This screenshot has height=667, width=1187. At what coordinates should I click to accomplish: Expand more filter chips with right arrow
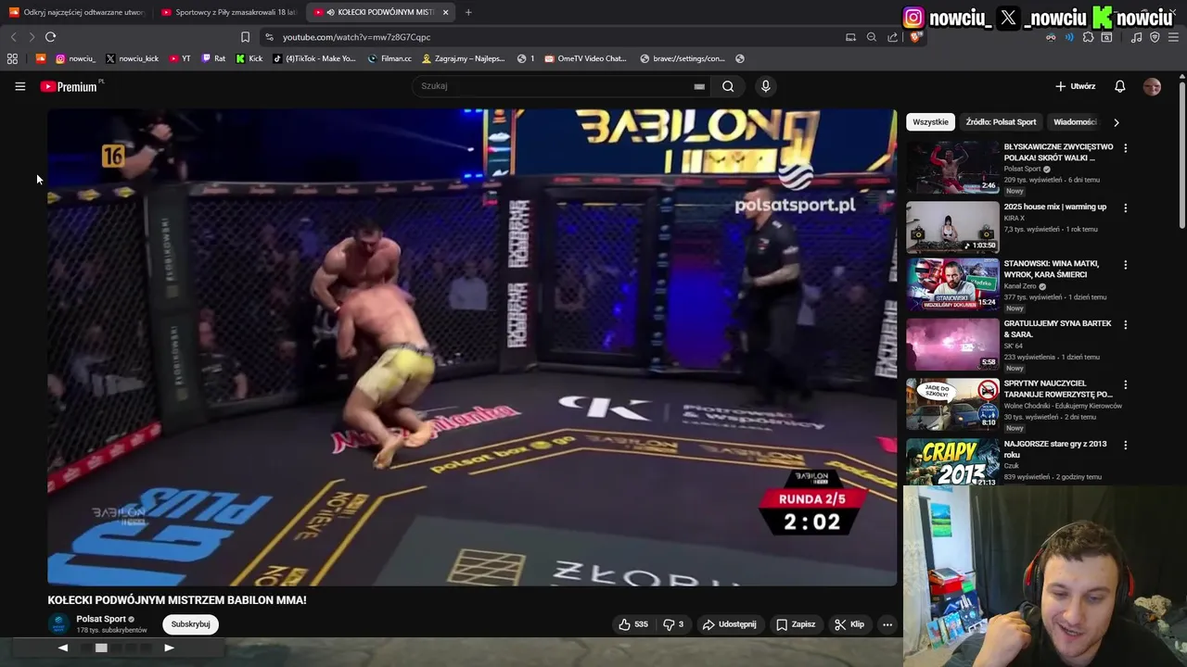(x=1116, y=122)
